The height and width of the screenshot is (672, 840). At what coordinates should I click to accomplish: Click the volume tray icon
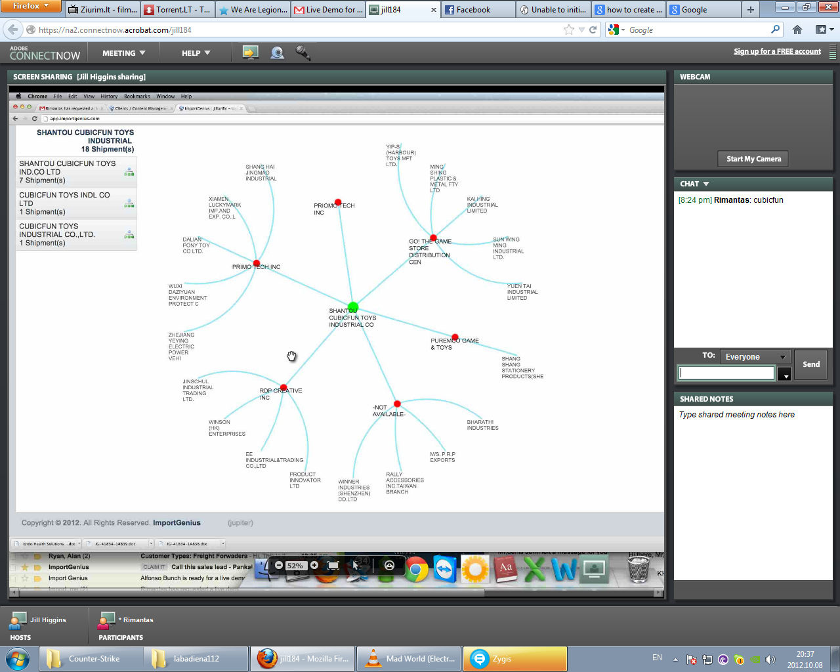pos(770,660)
